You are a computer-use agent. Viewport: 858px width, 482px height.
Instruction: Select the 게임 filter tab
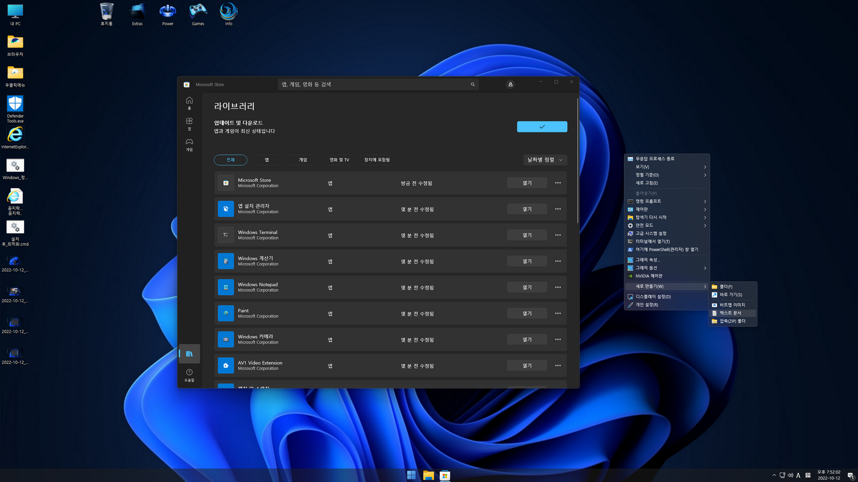[303, 160]
